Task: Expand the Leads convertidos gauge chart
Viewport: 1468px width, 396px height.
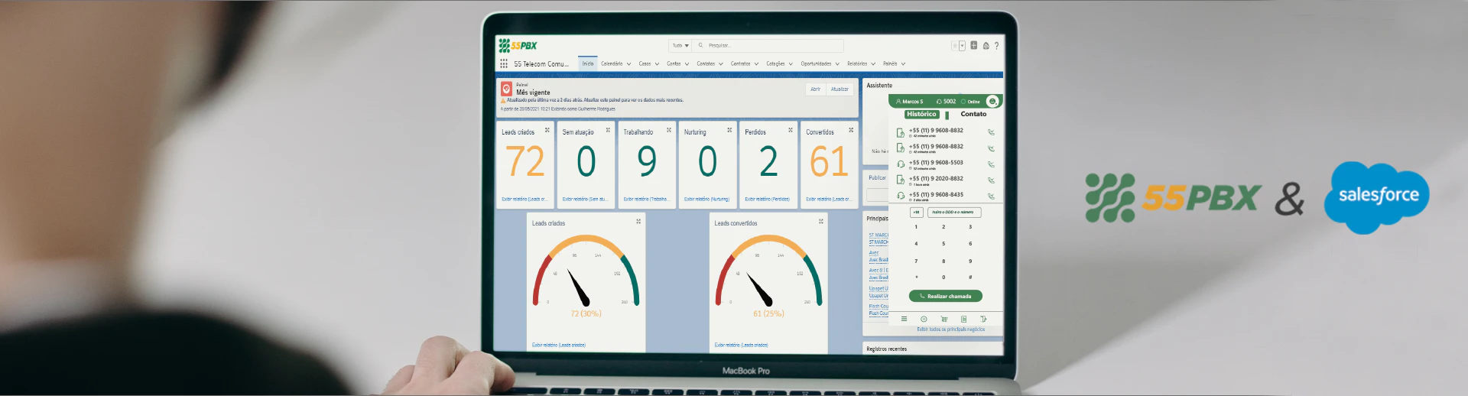Action: coord(821,222)
